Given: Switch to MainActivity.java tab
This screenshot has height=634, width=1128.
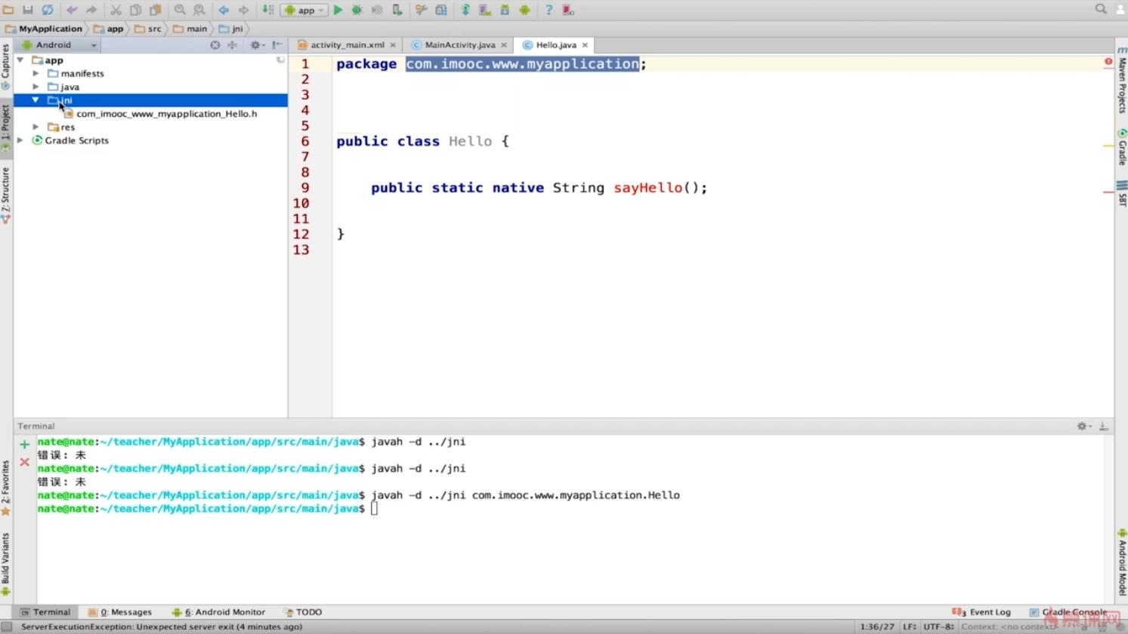Looking at the screenshot, I should (x=459, y=45).
